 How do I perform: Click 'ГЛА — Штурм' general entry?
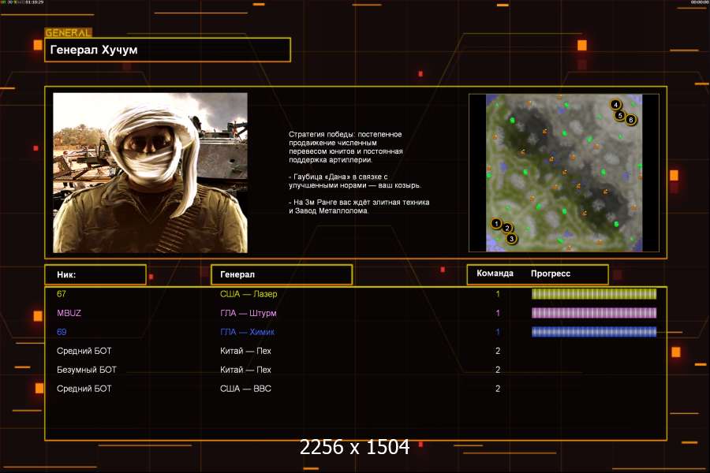point(248,313)
